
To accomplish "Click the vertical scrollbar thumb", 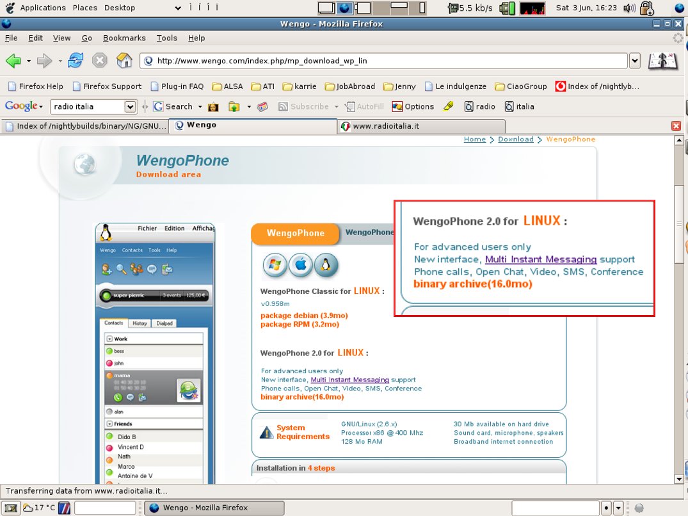I will click(x=679, y=224).
